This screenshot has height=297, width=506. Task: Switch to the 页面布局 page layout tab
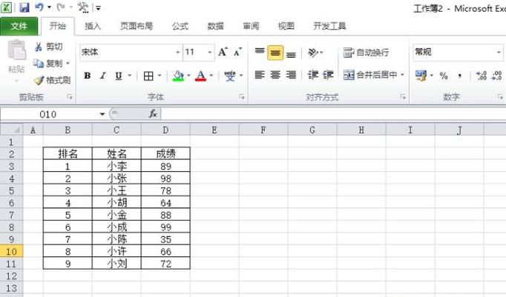tap(137, 26)
